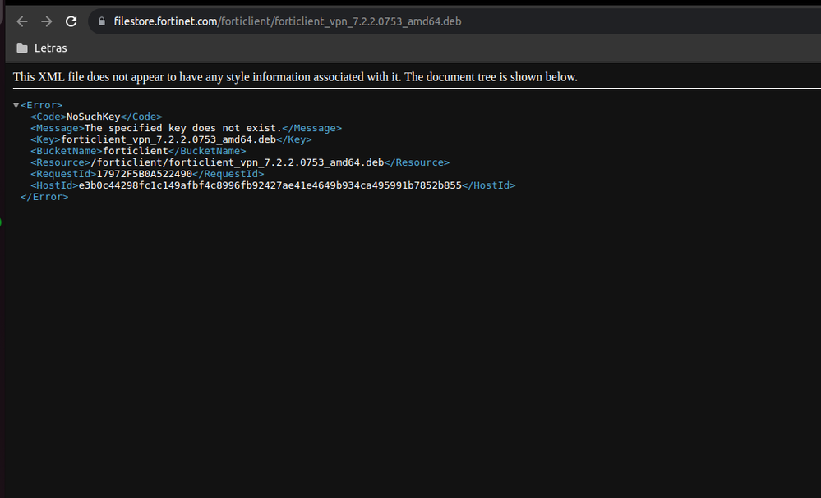Click the browser forward arrow
The width and height of the screenshot is (821, 498).
47,21
